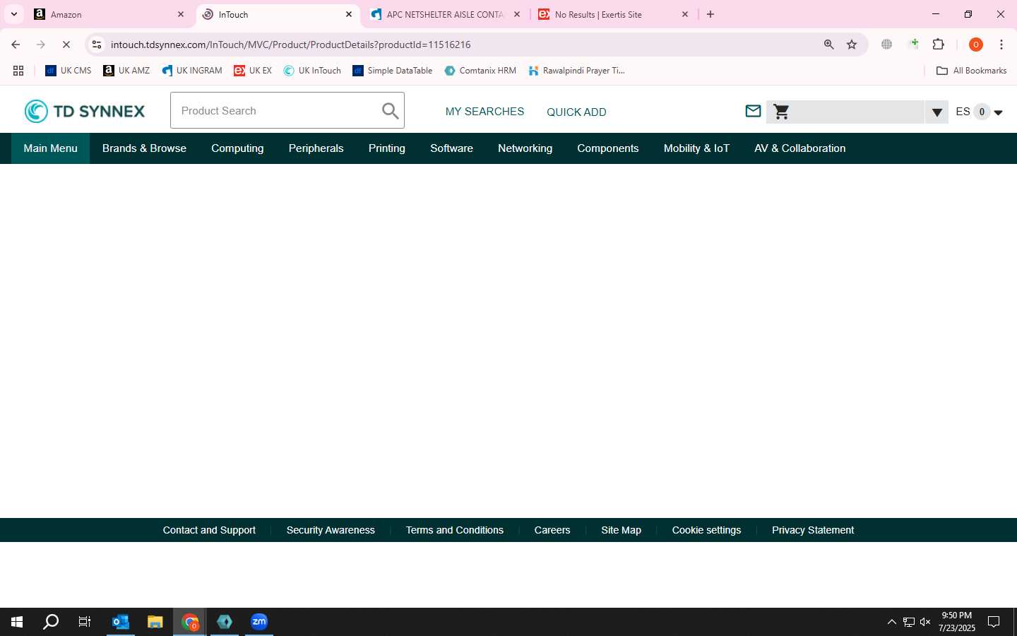Viewport: 1017px width, 636px height.
Task: Click Contact and Support footer link
Action: click(x=209, y=530)
